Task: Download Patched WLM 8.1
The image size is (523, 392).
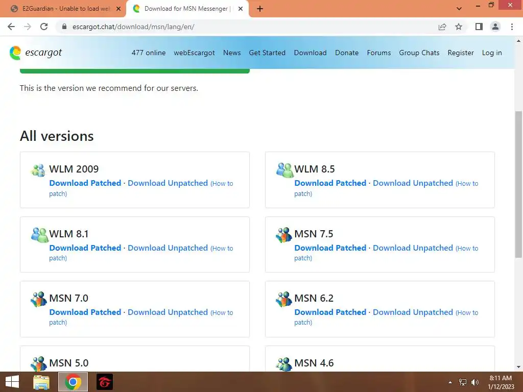Action: [85, 248]
